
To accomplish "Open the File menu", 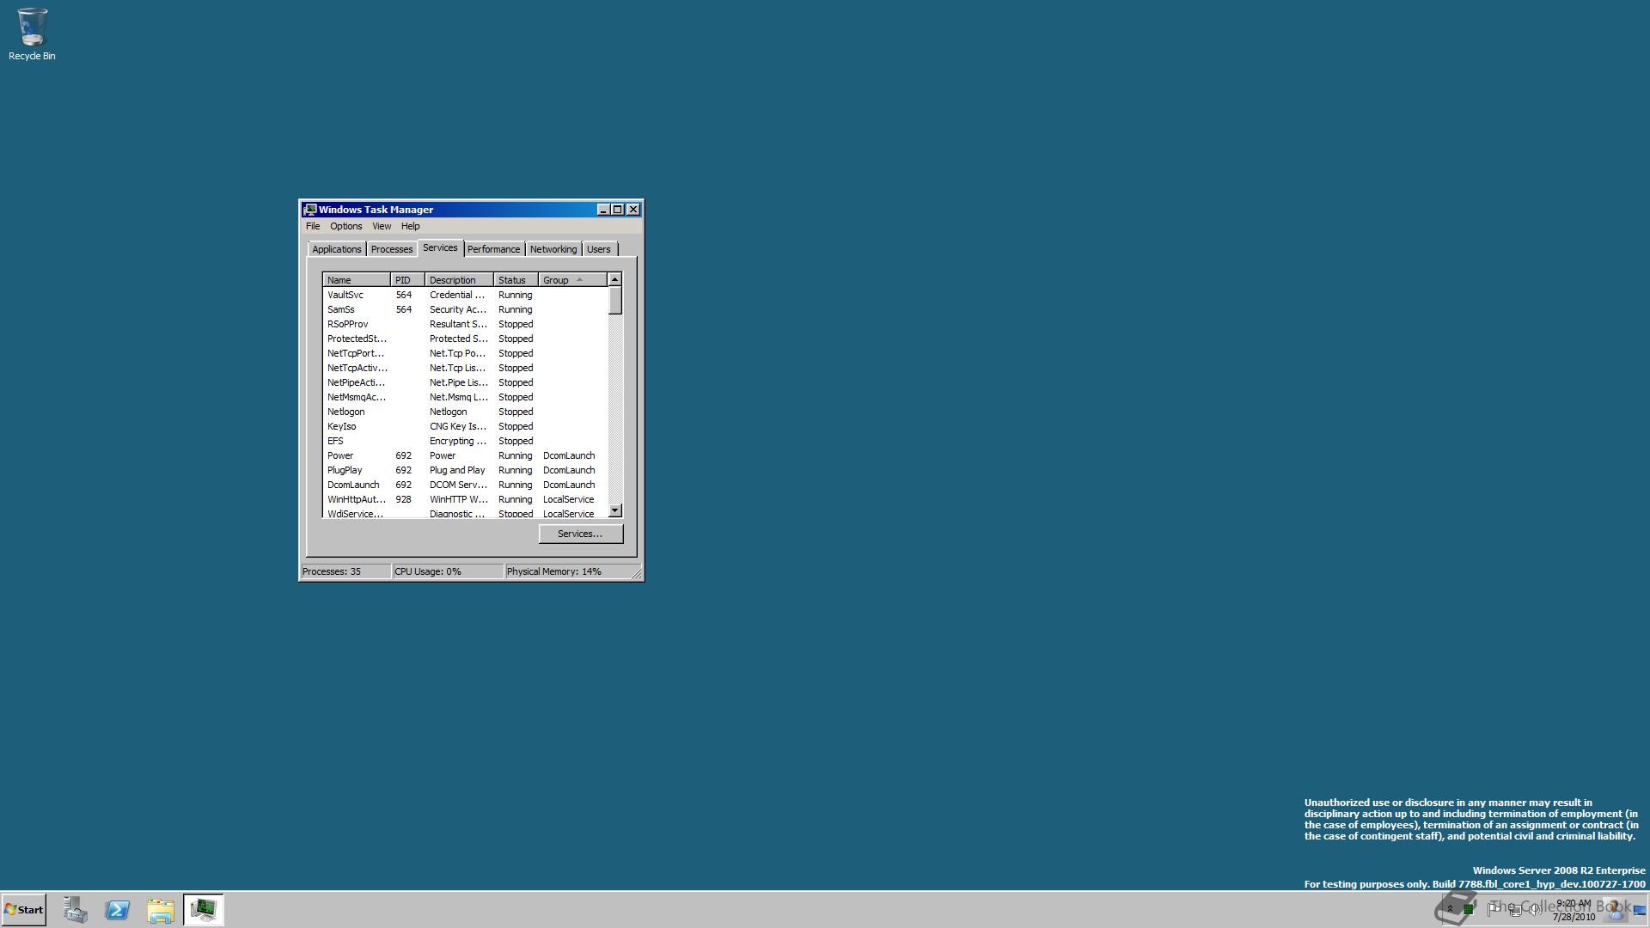I will [x=313, y=226].
